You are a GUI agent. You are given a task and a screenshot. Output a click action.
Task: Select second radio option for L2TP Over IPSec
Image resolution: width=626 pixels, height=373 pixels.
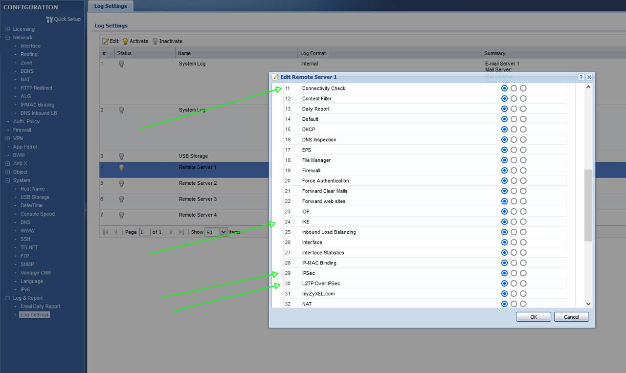pyautogui.click(x=514, y=284)
